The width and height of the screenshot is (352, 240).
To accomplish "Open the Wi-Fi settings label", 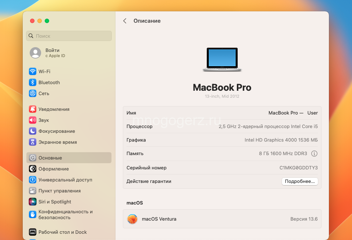I will click(44, 71).
